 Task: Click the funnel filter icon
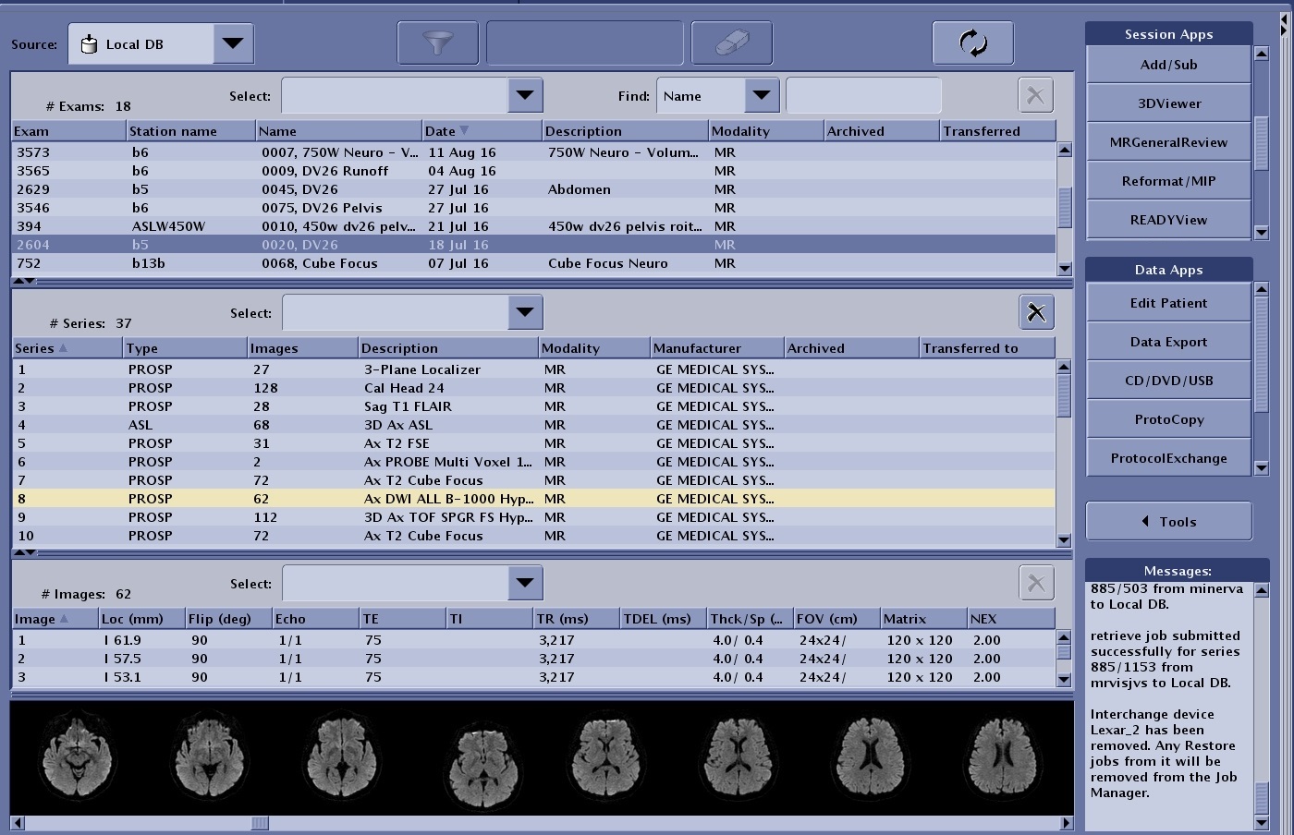point(438,43)
